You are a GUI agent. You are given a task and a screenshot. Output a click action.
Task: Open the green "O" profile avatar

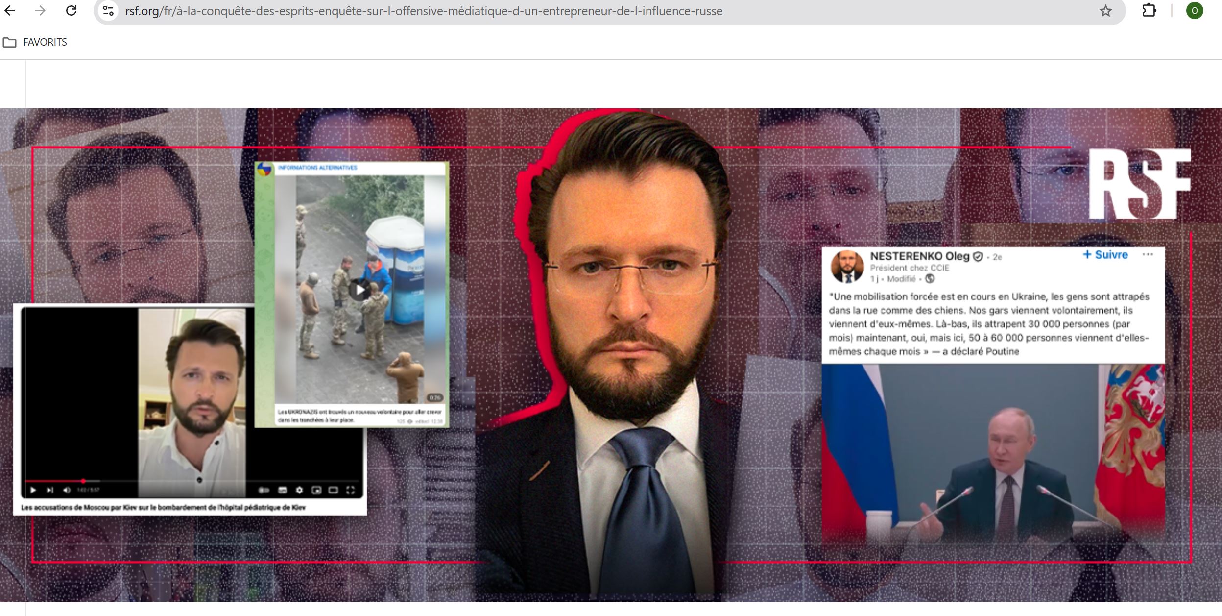click(x=1195, y=11)
